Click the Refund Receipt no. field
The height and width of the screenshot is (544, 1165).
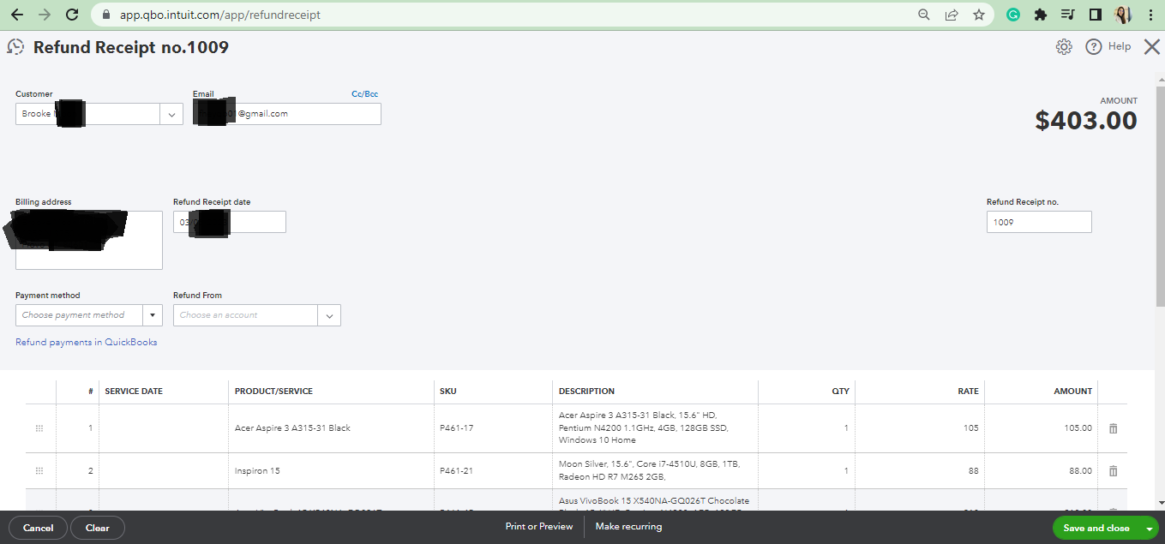tap(1039, 222)
